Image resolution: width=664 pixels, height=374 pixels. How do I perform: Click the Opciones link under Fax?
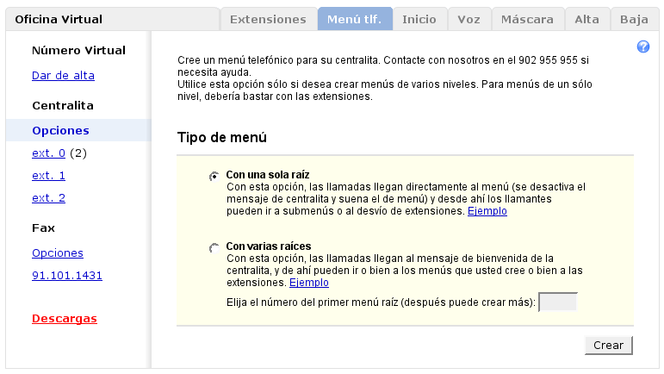[58, 253]
